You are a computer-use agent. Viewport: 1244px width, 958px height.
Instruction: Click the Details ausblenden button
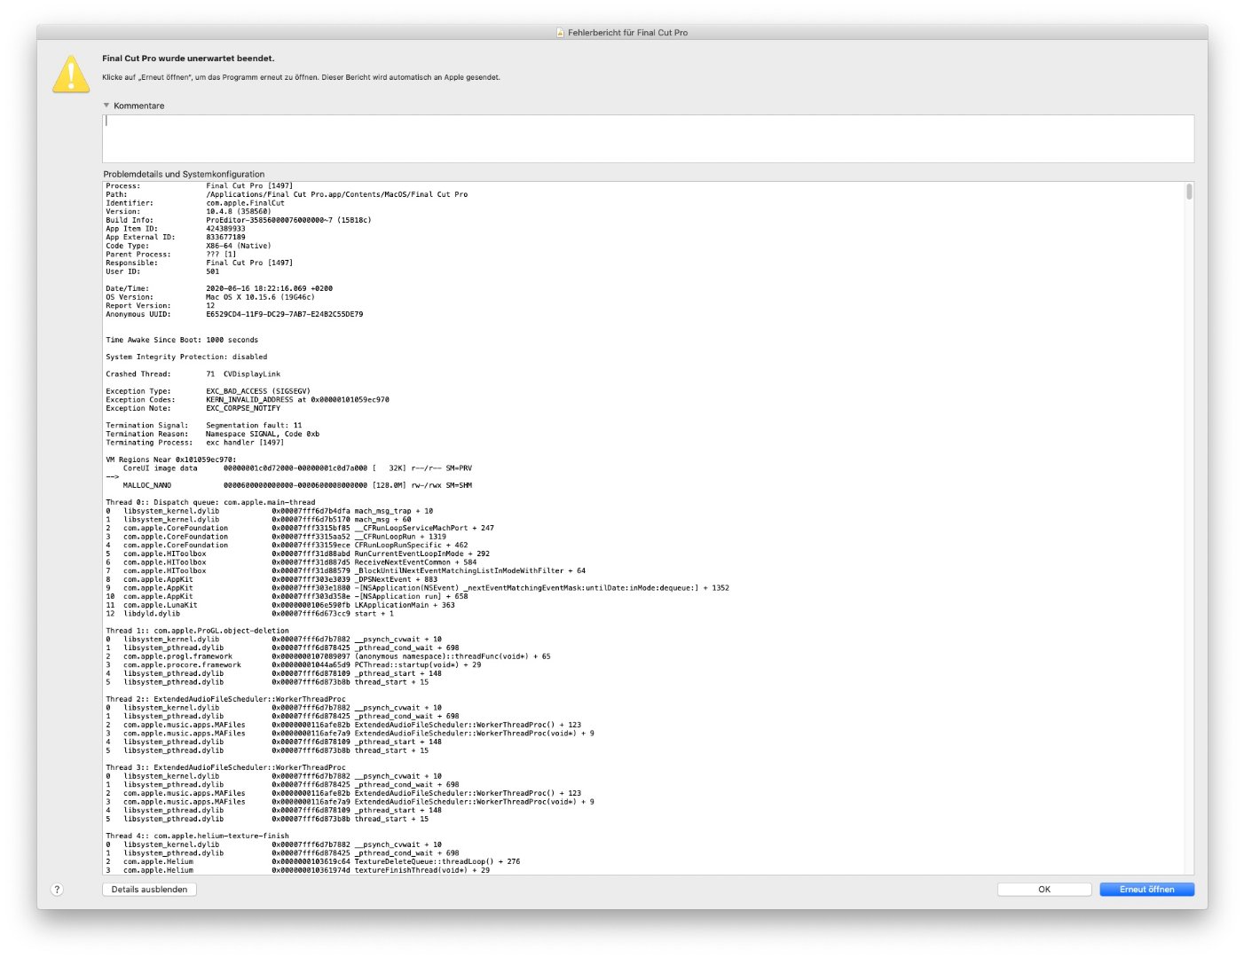coord(149,890)
